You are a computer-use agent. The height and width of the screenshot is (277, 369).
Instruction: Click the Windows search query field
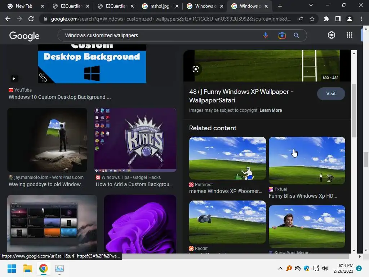[160, 35]
